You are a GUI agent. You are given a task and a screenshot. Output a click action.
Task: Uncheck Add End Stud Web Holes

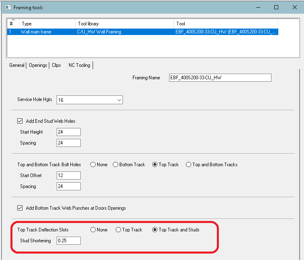[20, 121]
